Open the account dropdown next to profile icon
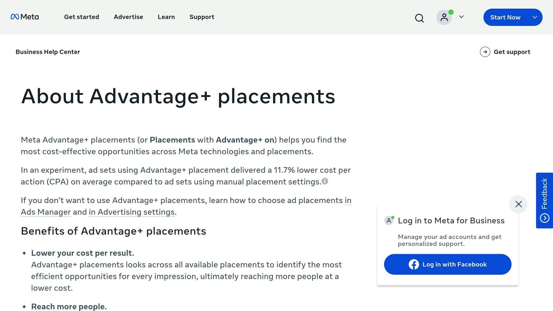Image resolution: width=553 pixels, height=311 pixels. tap(461, 17)
